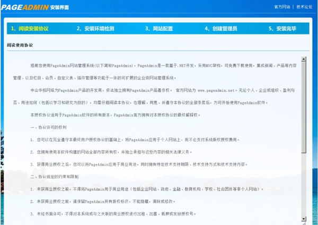The image size is (318, 225).
Task: Click the PageAdmin logo in header
Action: click(x=25, y=7)
